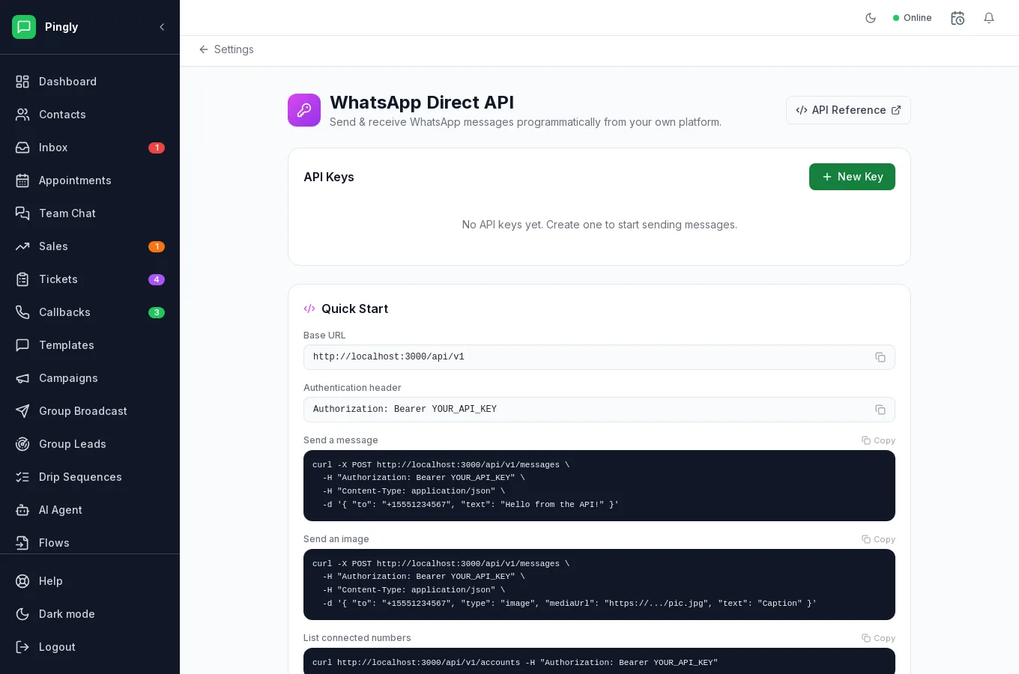Click the AI Agent robot icon

coord(22,510)
